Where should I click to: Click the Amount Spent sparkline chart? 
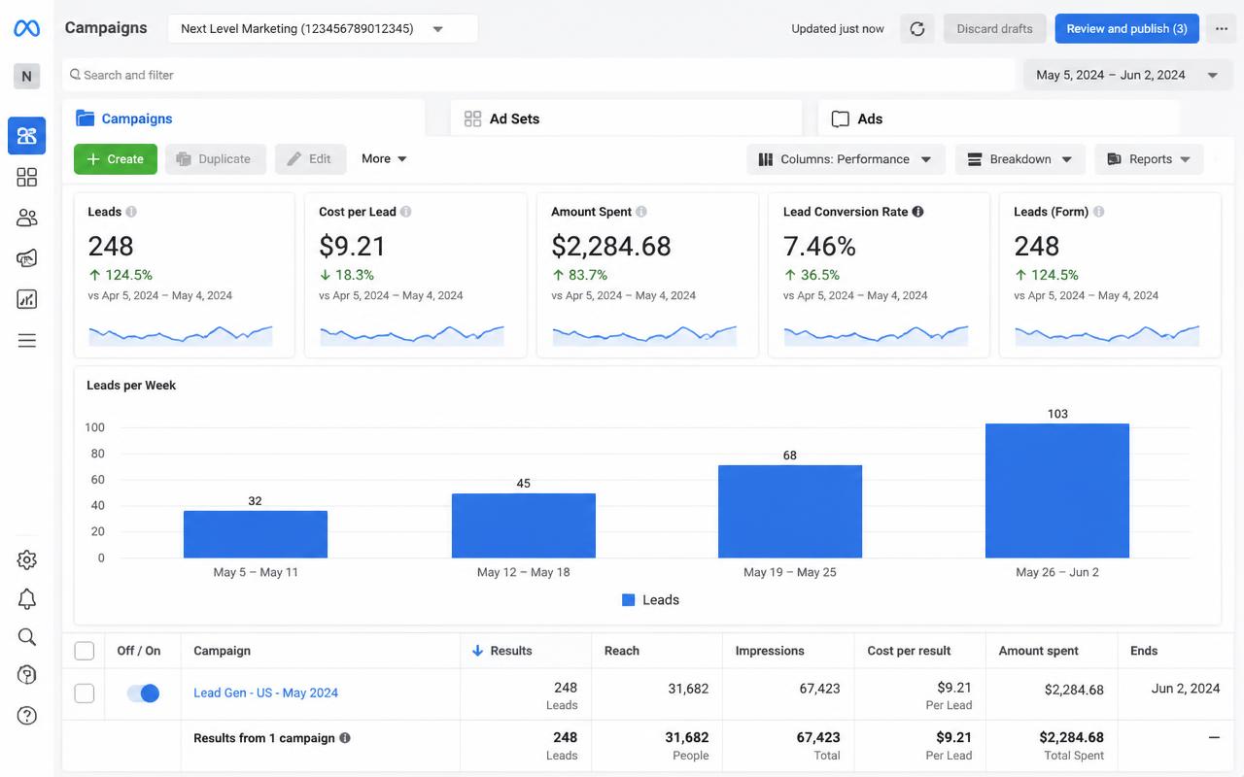pos(644,335)
